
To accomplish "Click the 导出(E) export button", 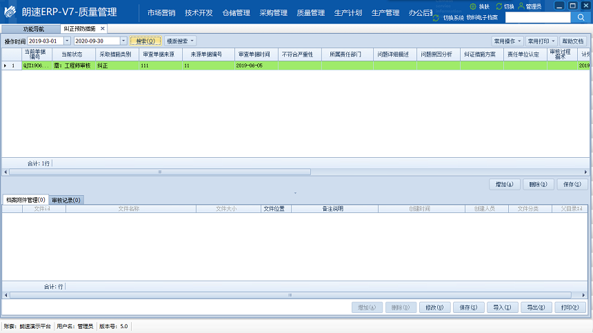I will [x=535, y=307].
